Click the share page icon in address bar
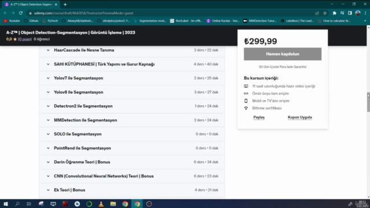The image size is (370, 208). coord(317,13)
